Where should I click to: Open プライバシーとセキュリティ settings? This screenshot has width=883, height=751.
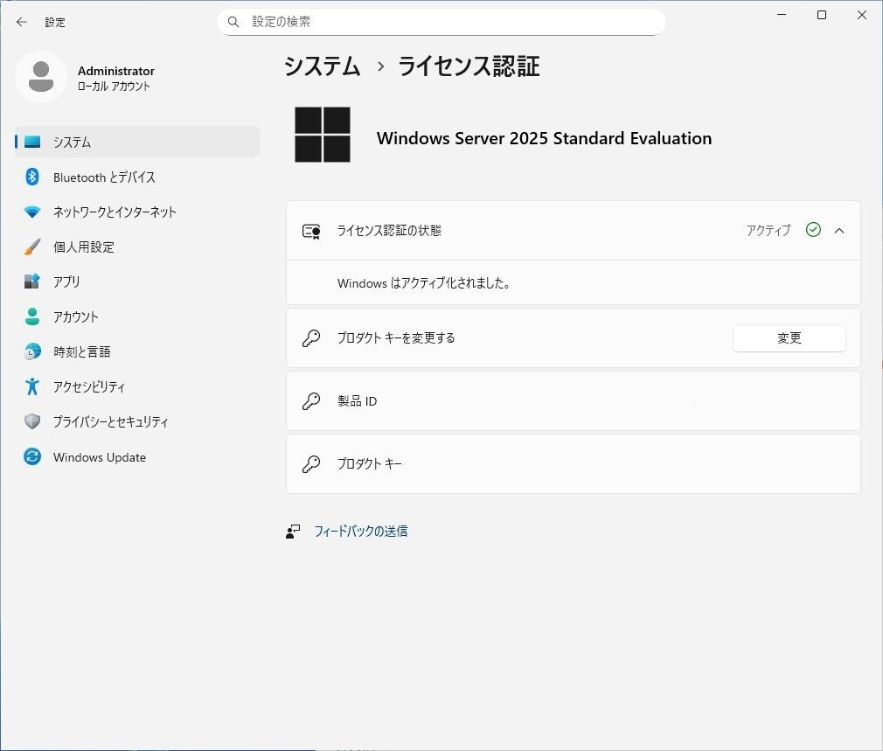[x=111, y=422]
